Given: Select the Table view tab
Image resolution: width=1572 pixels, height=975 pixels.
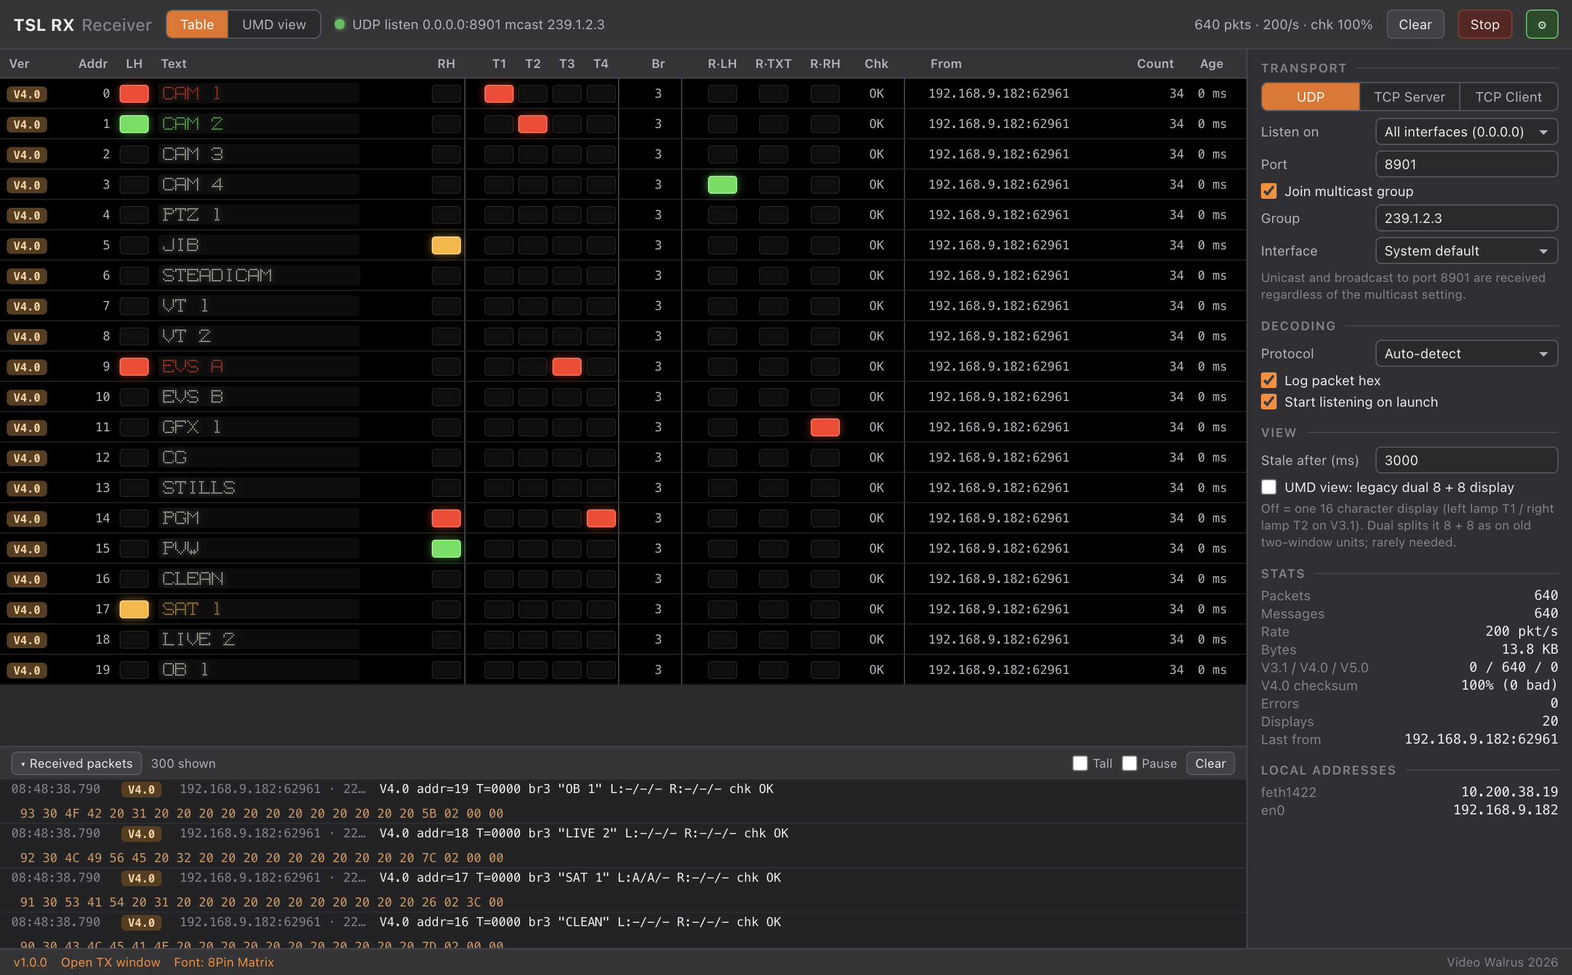Looking at the screenshot, I should pyautogui.click(x=196, y=25).
